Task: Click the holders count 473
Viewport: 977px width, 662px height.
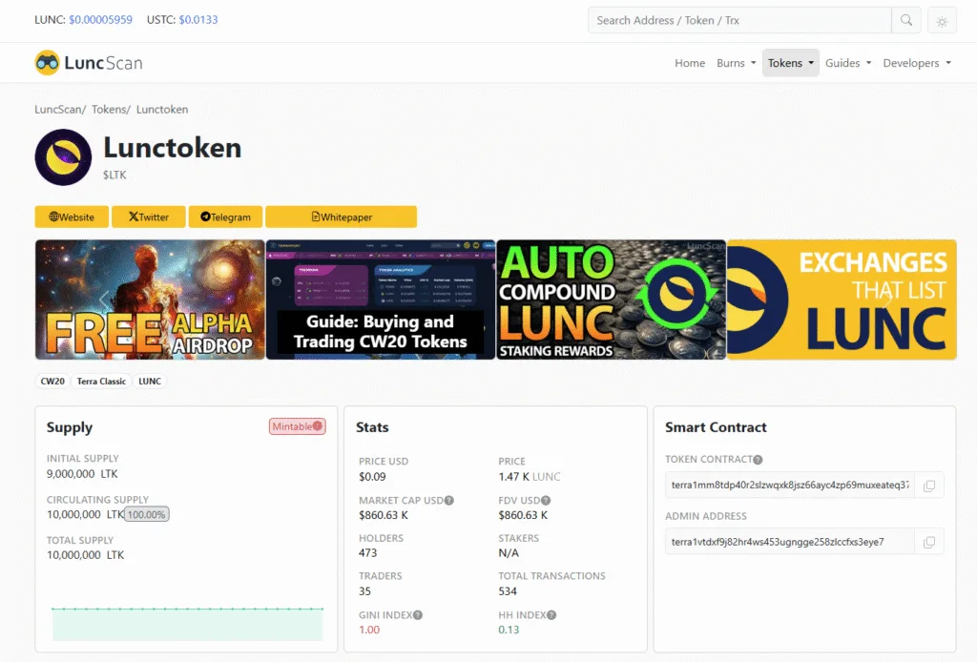Action: [367, 553]
